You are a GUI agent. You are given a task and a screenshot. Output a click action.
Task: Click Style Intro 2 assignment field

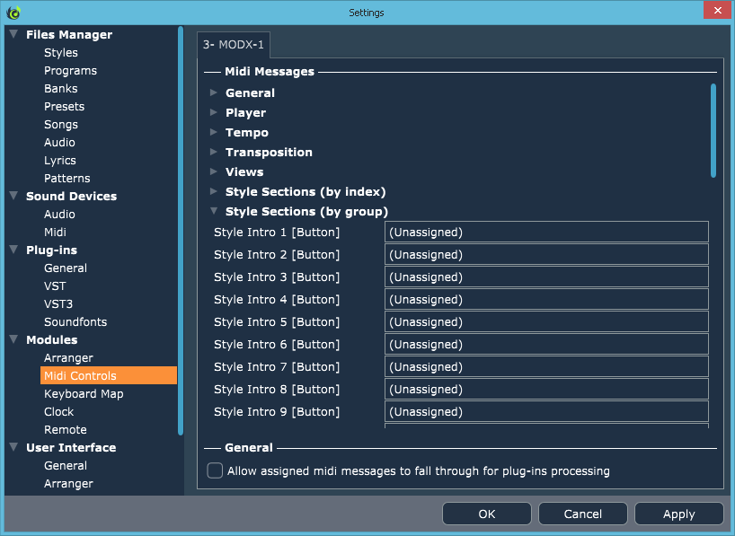(546, 254)
